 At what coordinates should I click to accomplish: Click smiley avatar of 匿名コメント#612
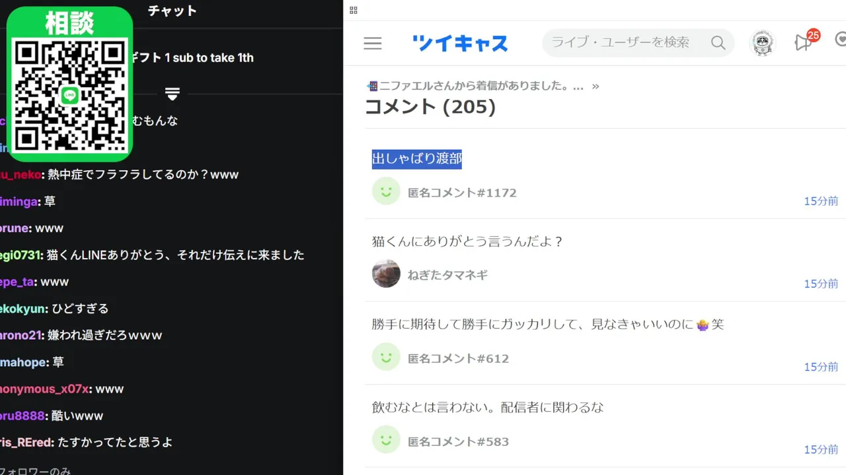386,356
